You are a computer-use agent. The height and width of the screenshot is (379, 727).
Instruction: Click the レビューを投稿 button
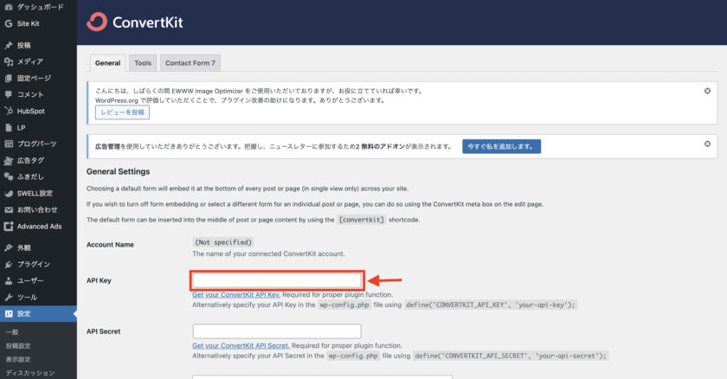coord(122,112)
